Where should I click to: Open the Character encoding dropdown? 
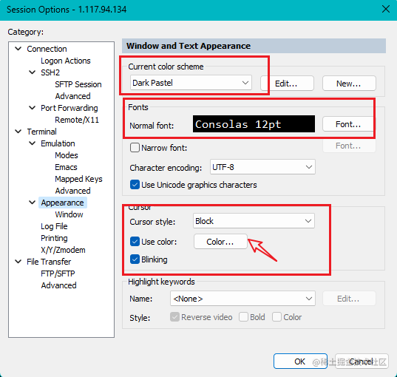262,167
